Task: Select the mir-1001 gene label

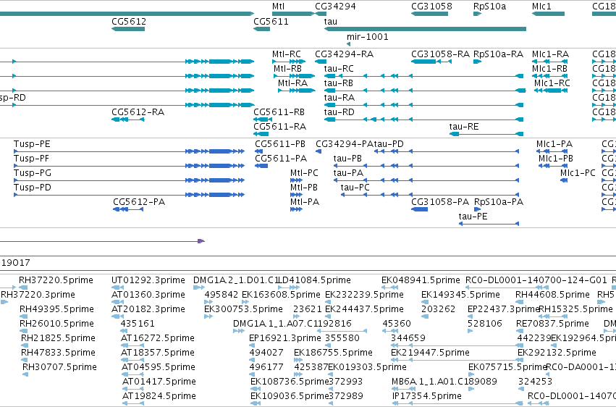Action: coord(367,37)
